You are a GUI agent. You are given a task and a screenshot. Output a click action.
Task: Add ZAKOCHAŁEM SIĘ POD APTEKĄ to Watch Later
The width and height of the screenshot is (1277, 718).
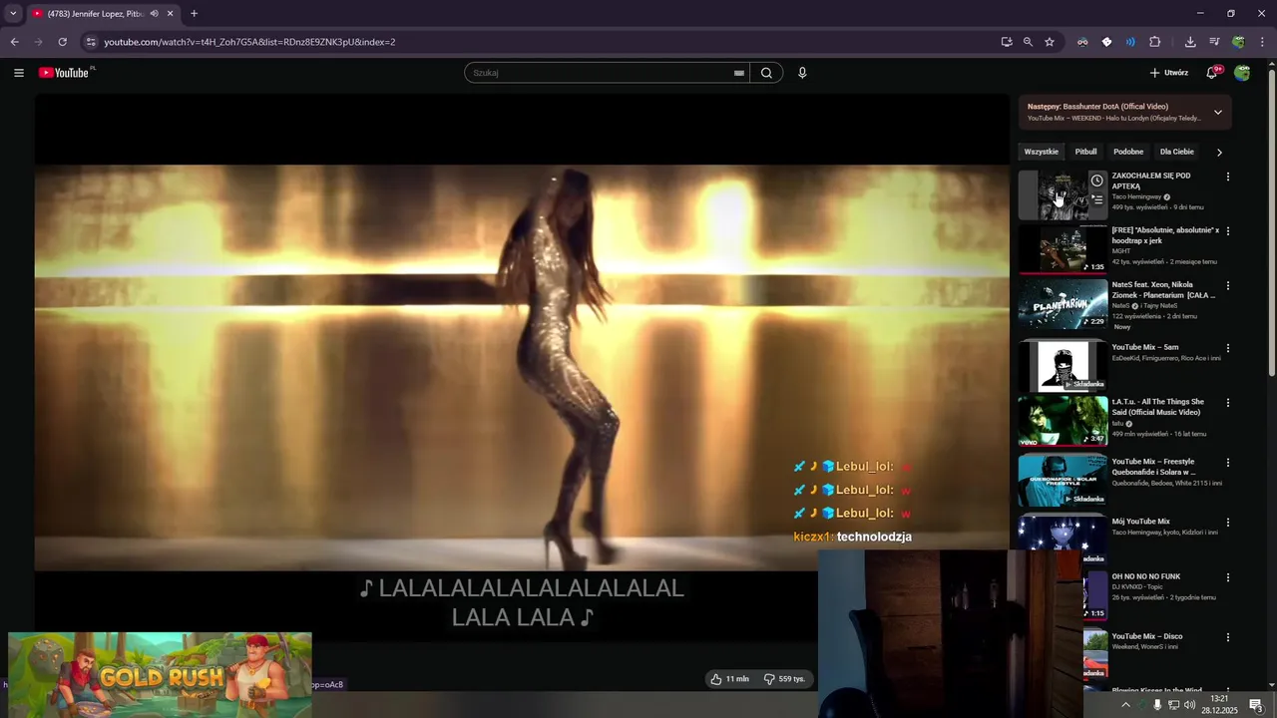click(1097, 180)
